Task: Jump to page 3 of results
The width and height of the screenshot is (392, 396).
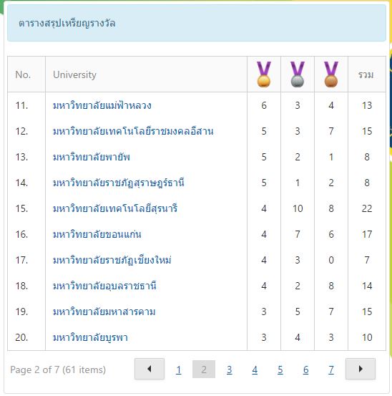Action: (230, 370)
